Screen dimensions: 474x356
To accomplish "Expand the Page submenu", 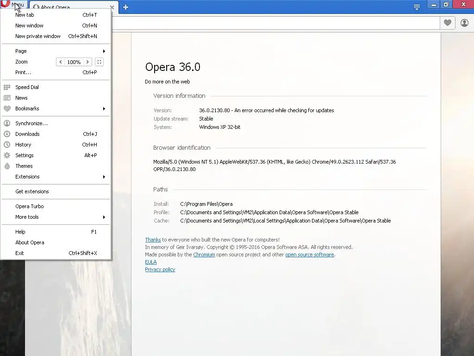I will (x=56, y=51).
